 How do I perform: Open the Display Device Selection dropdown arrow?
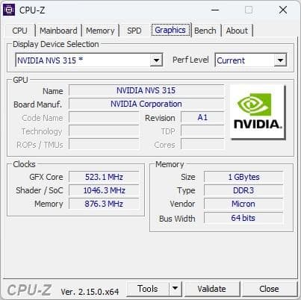(156, 60)
